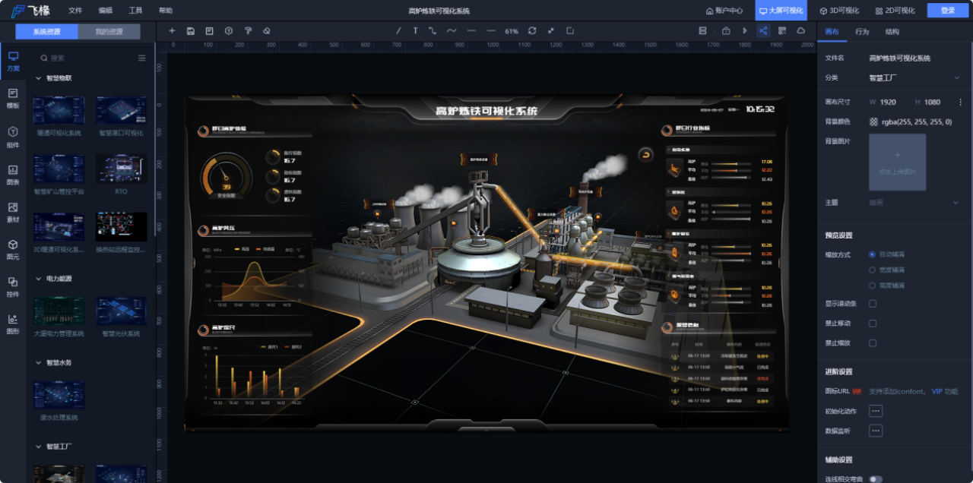Select the straight line drawing tool
This screenshot has width=973, height=483.
(398, 31)
